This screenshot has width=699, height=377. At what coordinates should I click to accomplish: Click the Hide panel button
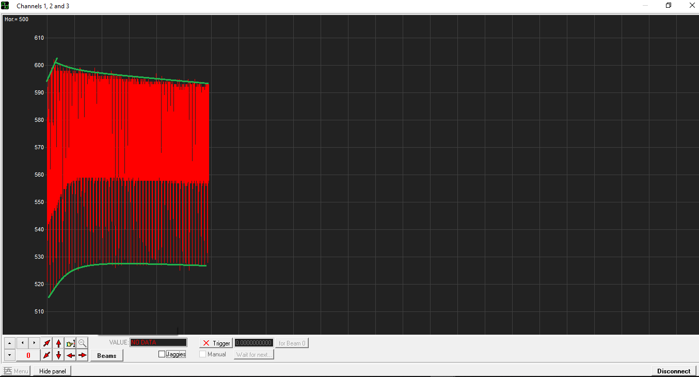(52, 371)
